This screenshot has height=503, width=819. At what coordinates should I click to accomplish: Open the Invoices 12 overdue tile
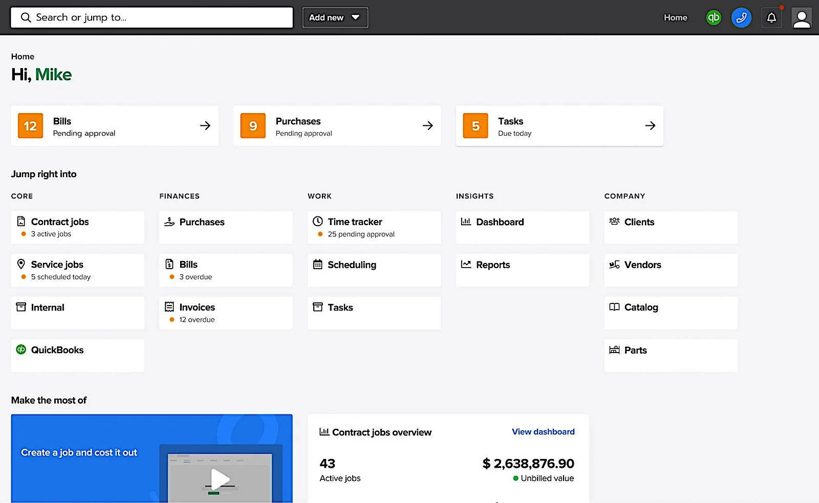coord(226,313)
